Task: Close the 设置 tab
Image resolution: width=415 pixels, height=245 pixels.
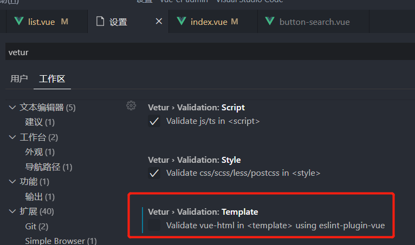Action: [159, 21]
